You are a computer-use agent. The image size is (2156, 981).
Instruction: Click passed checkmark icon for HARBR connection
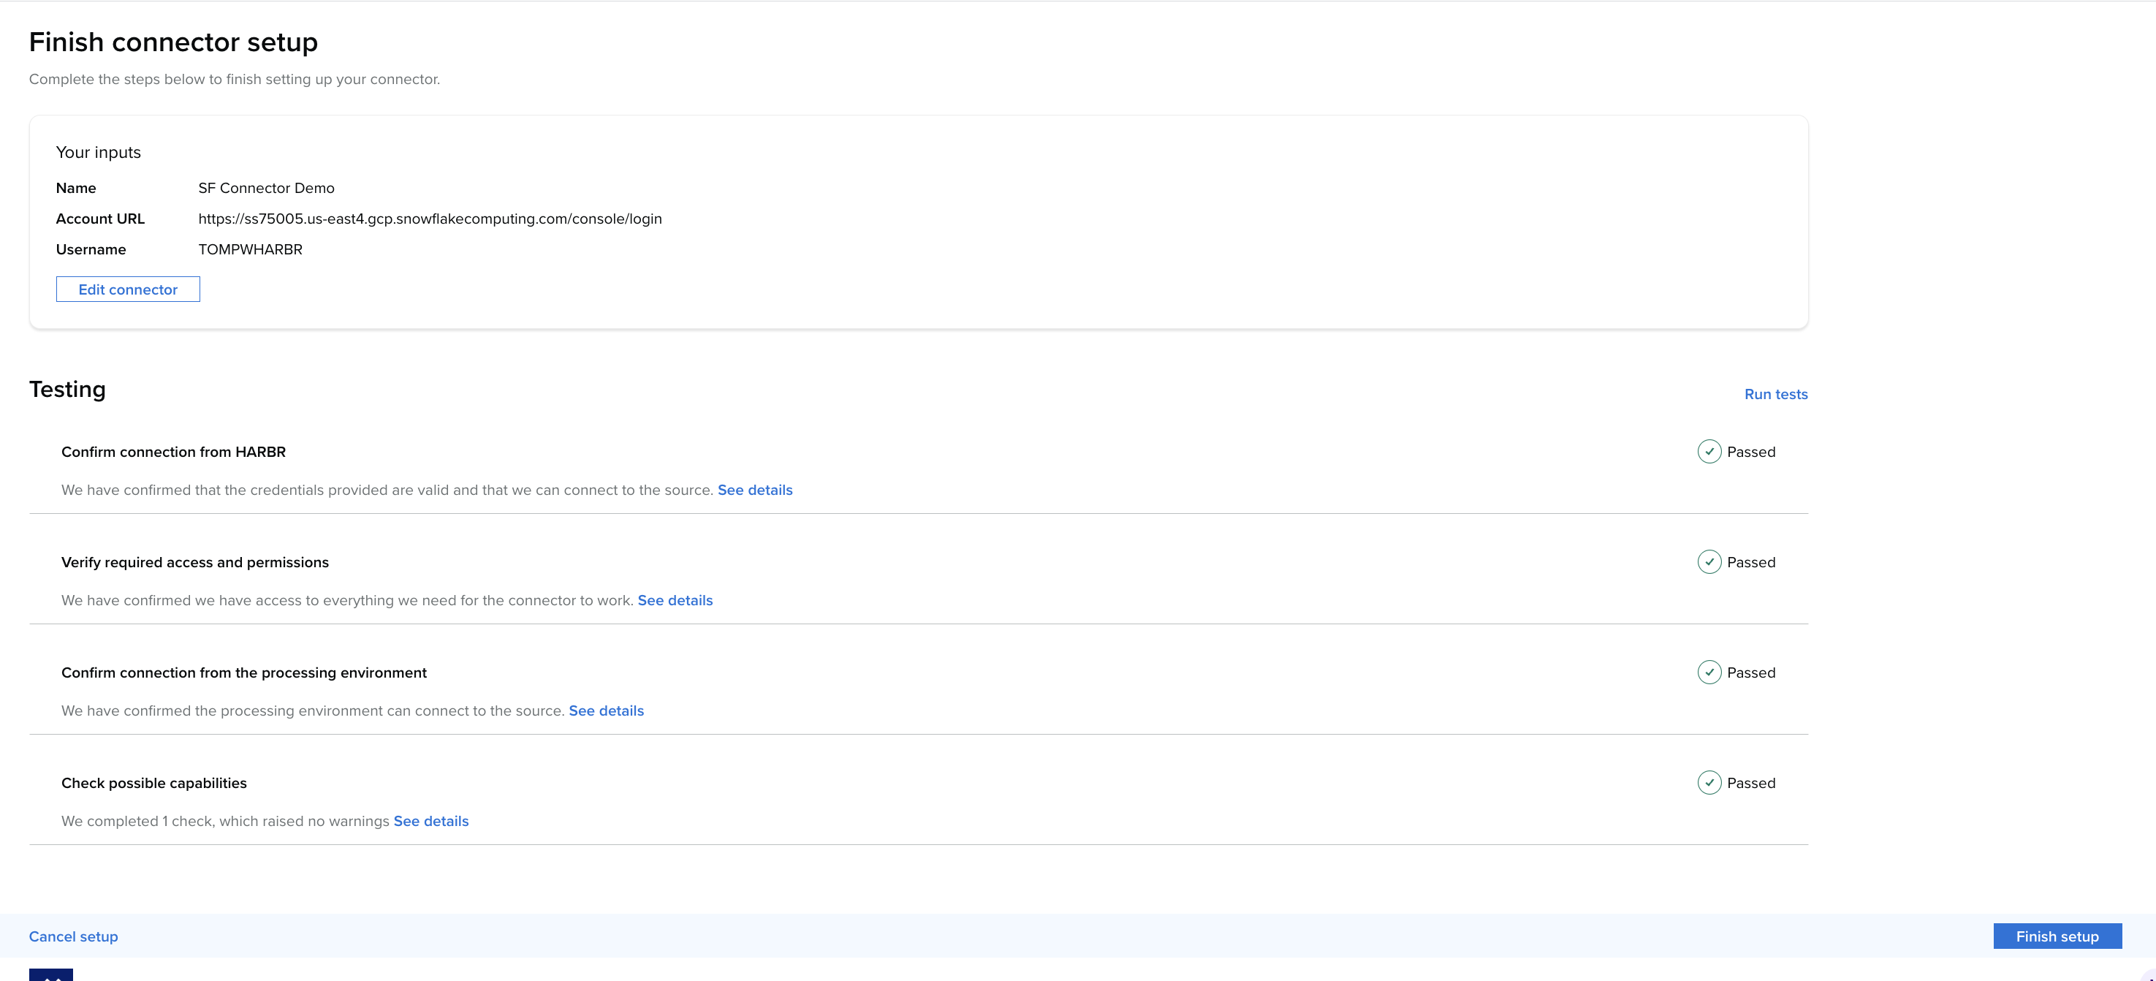click(1709, 451)
